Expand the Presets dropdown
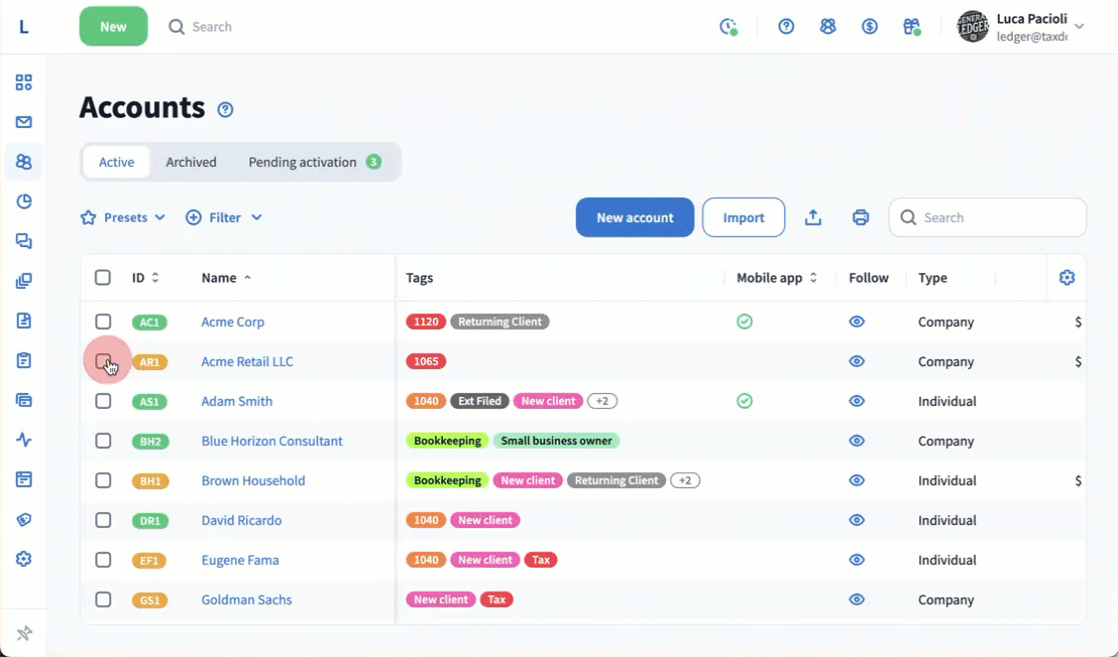The image size is (1118, 657). pyautogui.click(x=123, y=217)
